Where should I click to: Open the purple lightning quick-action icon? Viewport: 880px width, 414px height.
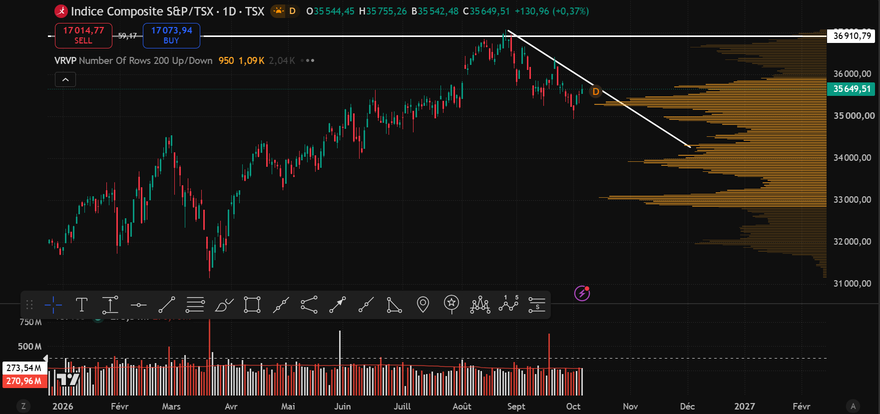click(582, 293)
